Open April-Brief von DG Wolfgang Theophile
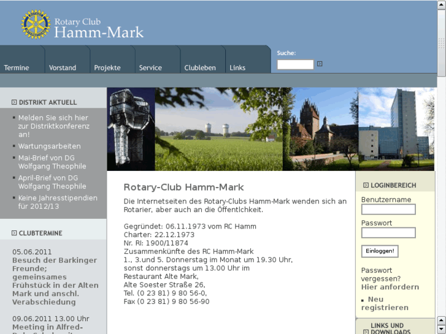This screenshot has height=334, width=446. tap(52, 182)
